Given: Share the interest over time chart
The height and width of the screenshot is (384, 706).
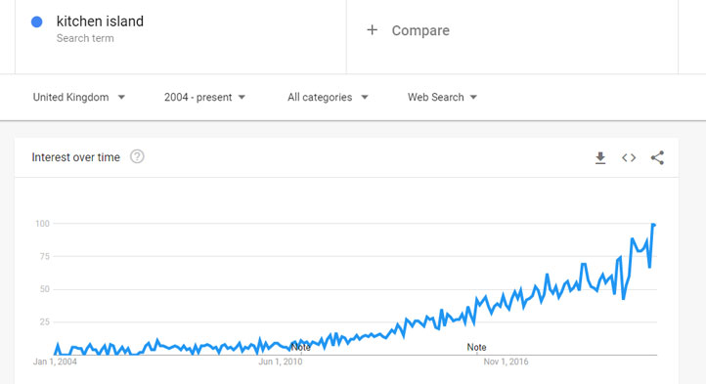Looking at the screenshot, I should [x=657, y=157].
